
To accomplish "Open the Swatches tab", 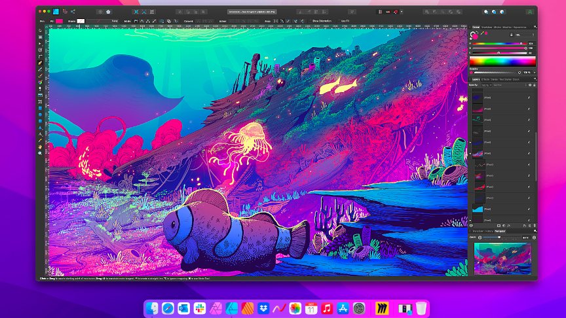I will coord(487,27).
